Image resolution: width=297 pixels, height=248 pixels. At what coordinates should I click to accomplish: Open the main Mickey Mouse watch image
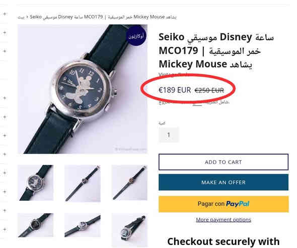pos(83,89)
